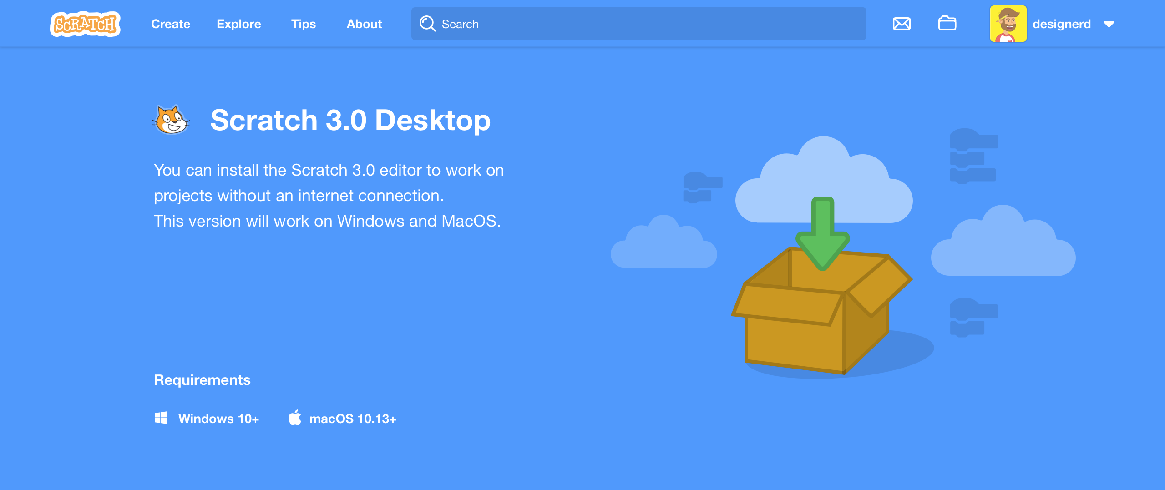Viewport: 1165px width, 490px height.
Task: Open the messages envelope icon
Action: tap(902, 24)
